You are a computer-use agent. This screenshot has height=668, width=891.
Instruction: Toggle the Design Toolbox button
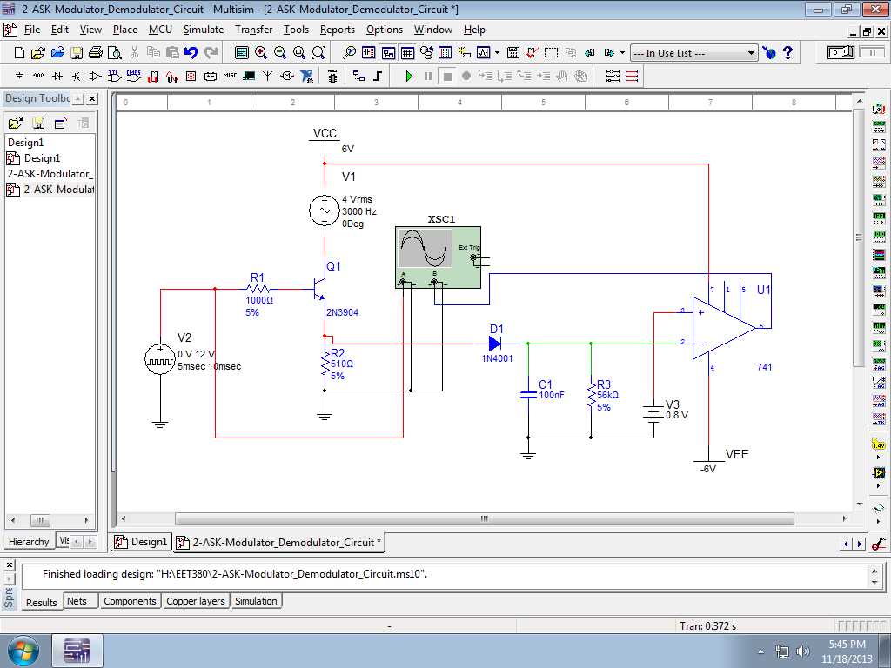(388, 53)
